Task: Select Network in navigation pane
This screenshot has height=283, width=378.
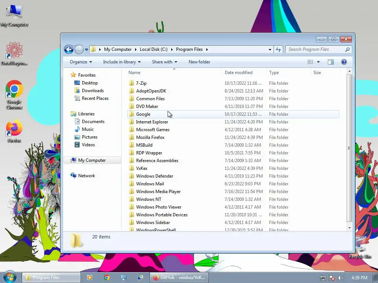Action: pyautogui.click(x=86, y=176)
